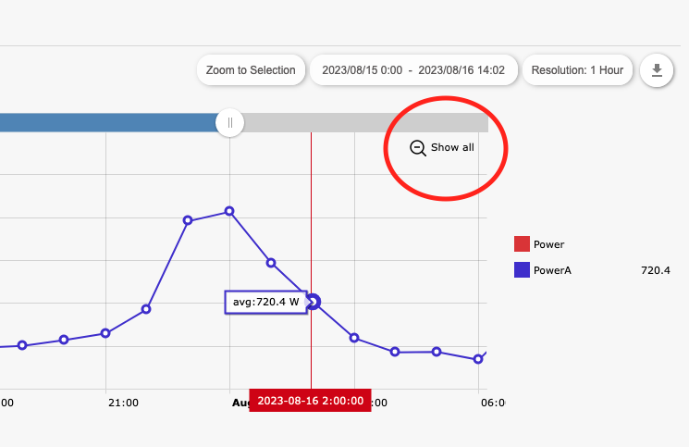Click the avg:720.4 W tooltip
This screenshot has width=689, height=447.
pyautogui.click(x=265, y=302)
